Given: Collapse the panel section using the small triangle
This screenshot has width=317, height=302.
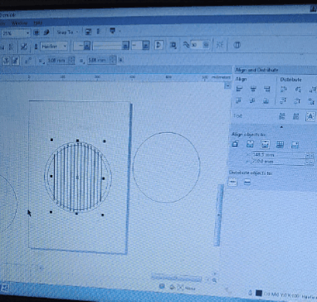Looking at the screenshot, I should click(281, 127).
